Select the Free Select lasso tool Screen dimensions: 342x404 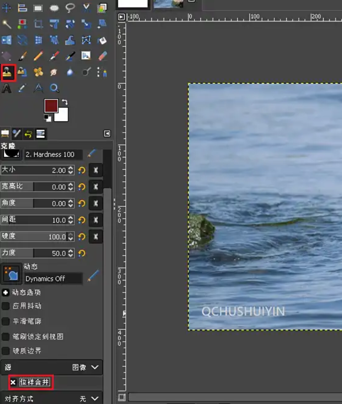click(70, 8)
